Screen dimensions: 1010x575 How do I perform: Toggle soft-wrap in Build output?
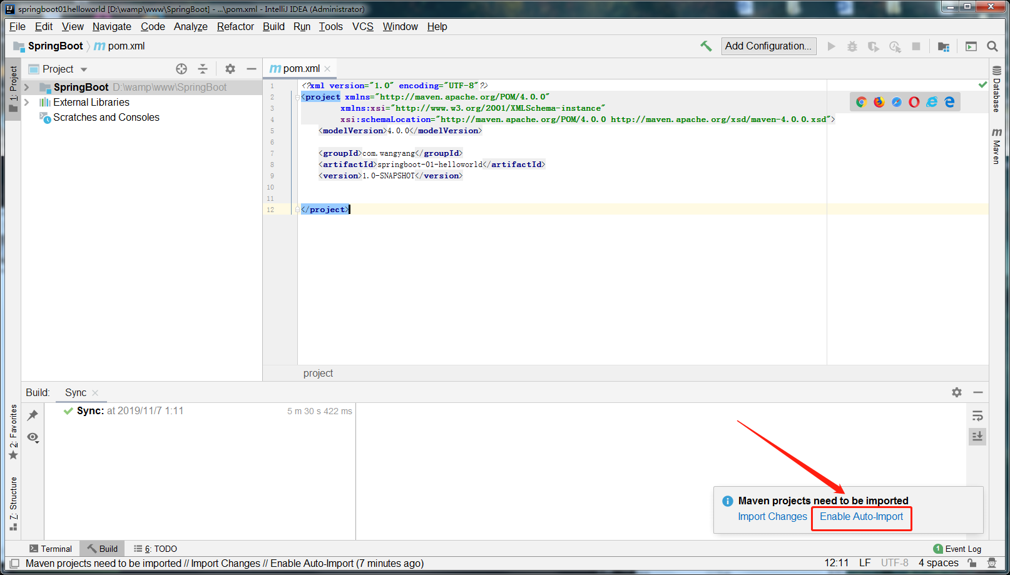977,416
